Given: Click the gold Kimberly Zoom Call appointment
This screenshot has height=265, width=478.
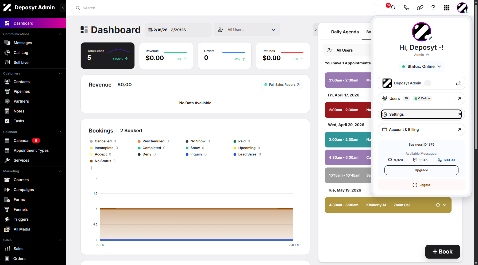Looking at the screenshot, I should point(388,205).
